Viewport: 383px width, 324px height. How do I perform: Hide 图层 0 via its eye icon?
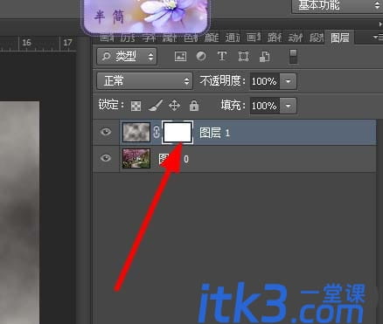[x=106, y=158]
